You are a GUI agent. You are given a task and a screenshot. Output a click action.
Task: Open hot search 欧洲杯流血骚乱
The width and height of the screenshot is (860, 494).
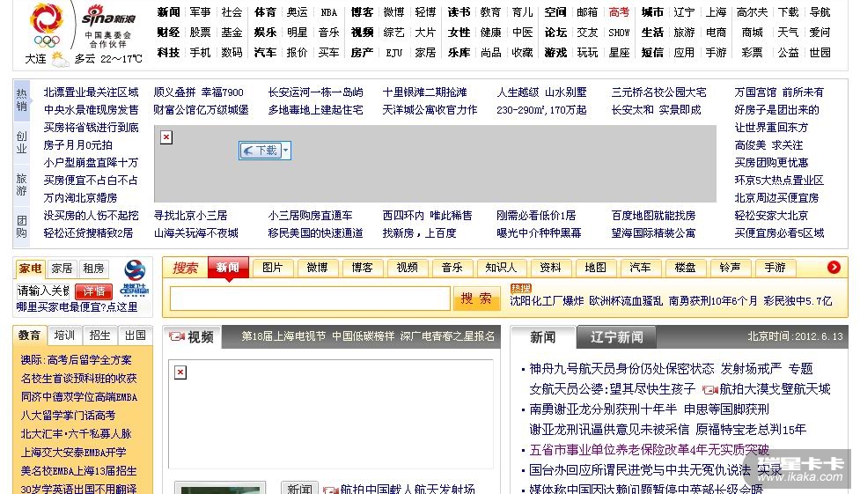(x=626, y=301)
